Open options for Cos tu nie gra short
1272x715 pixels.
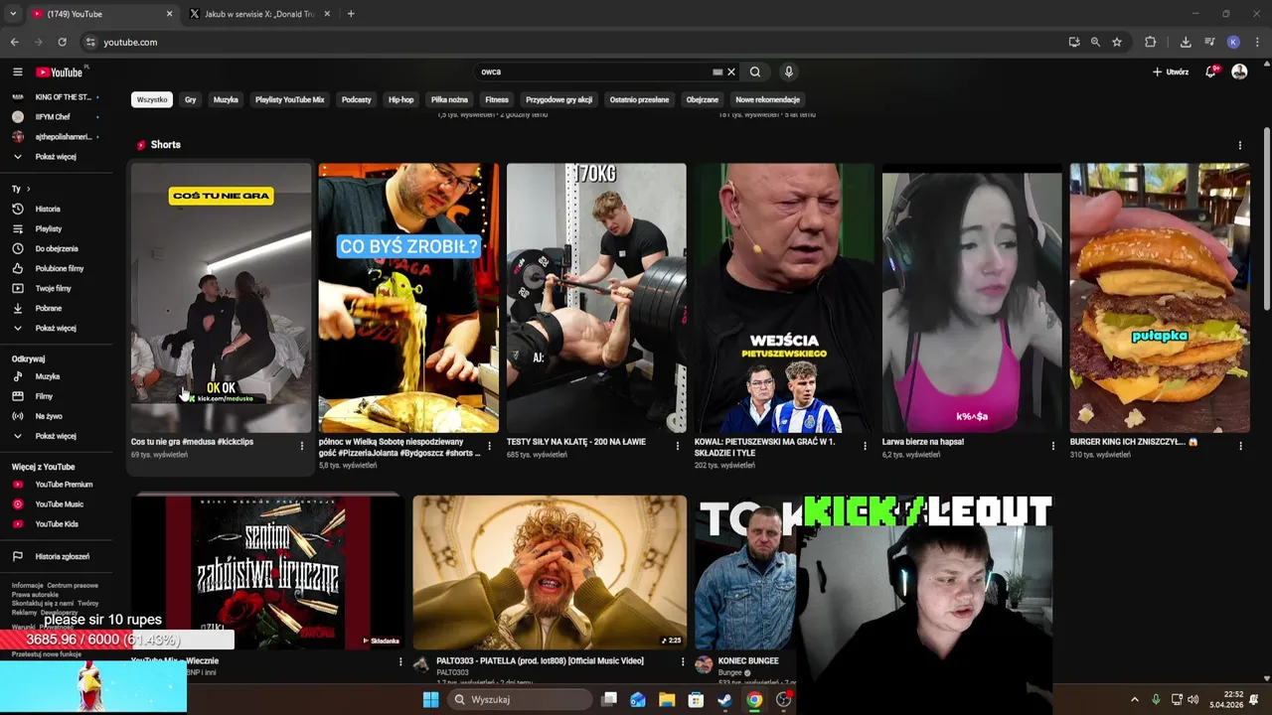pos(302,446)
